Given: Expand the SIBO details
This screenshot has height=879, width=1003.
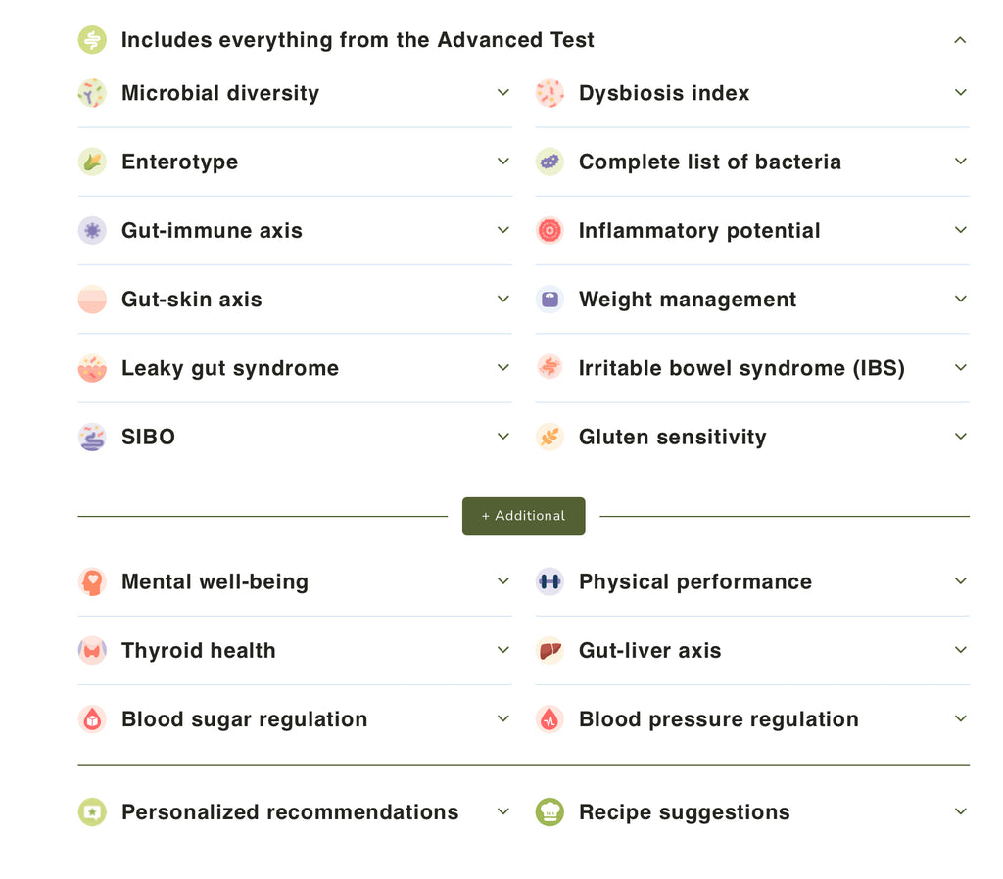Looking at the screenshot, I should click(503, 437).
